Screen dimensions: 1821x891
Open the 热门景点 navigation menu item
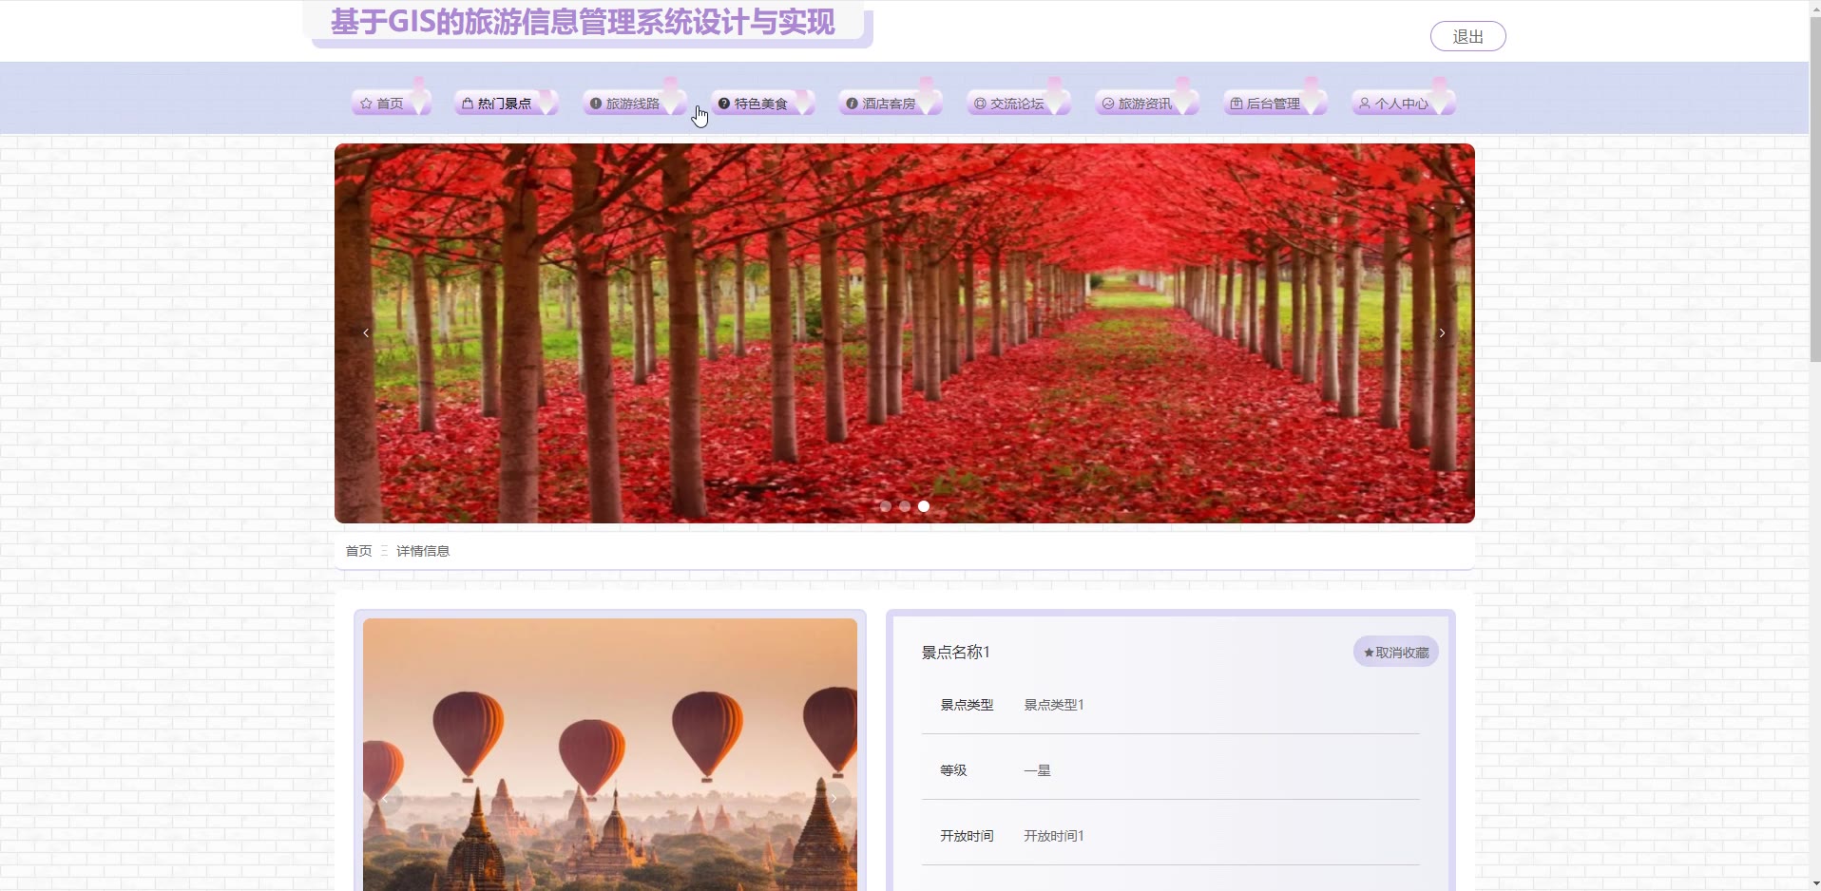click(505, 104)
